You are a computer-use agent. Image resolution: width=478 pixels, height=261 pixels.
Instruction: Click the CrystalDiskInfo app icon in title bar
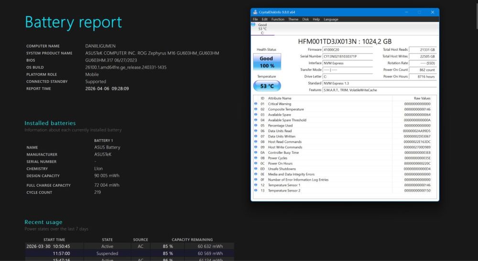pyautogui.click(x=255, y=12)
